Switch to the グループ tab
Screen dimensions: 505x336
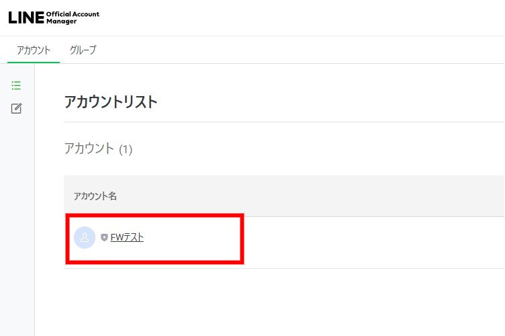coord(83,50)
